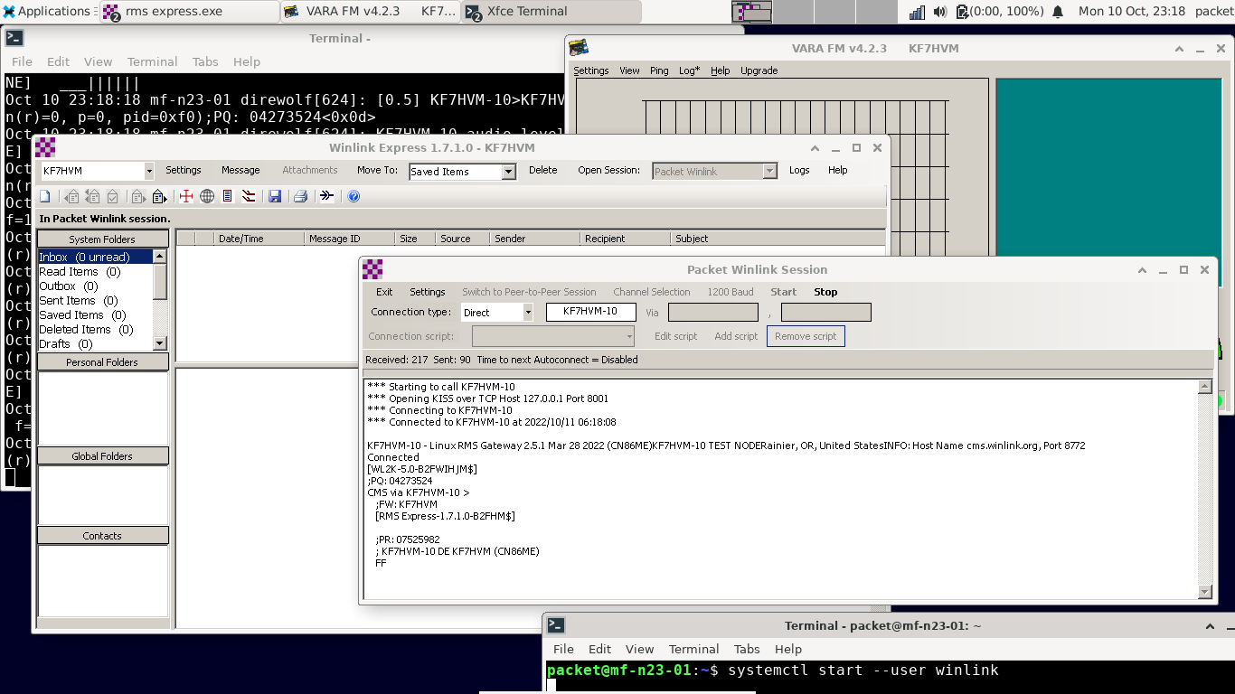Click the printer icon in Winlink toolbar
Viewport: 1235px width, 694px height.
[301, 196]
